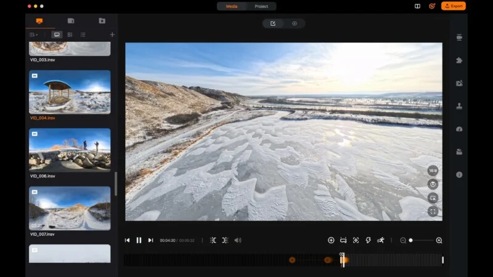Switch to edit mode with the pencil icon
493x277 pixels.
tap(273, 23)
